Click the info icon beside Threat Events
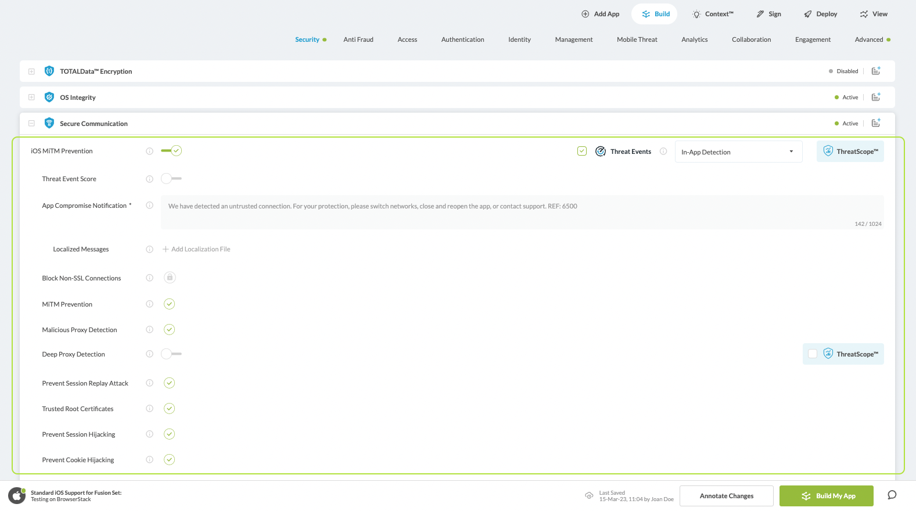 click(x=663, y=151)
